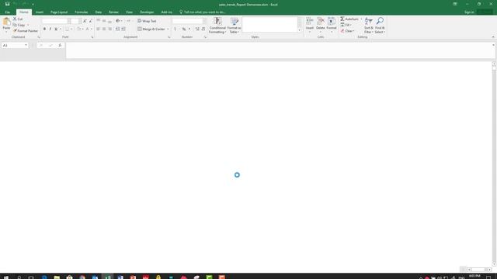
Task: Toggle Bold formatting
Action: click(x=44, y=29)
